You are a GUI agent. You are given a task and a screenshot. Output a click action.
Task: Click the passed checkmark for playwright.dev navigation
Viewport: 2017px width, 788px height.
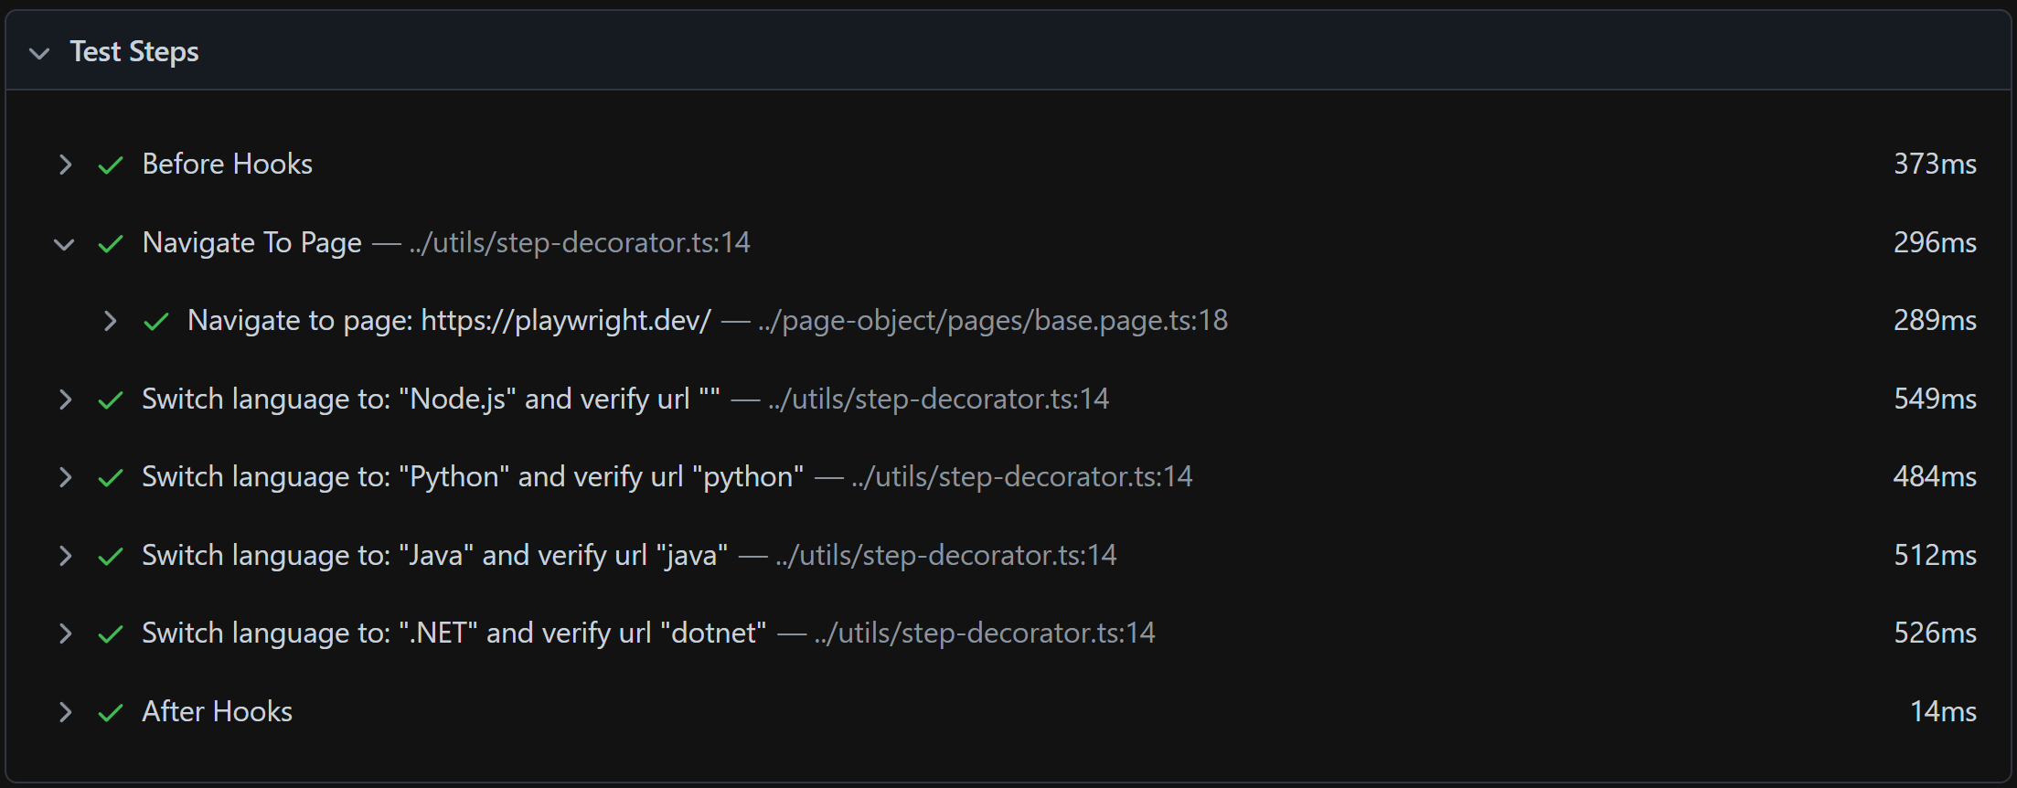[x=156, y=322]
